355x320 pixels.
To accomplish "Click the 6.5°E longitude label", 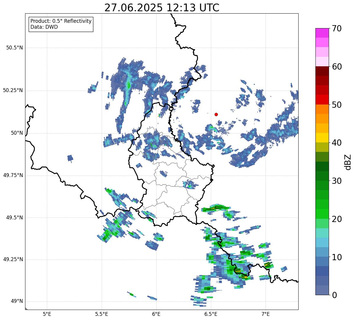I will [x=211, y=314].
